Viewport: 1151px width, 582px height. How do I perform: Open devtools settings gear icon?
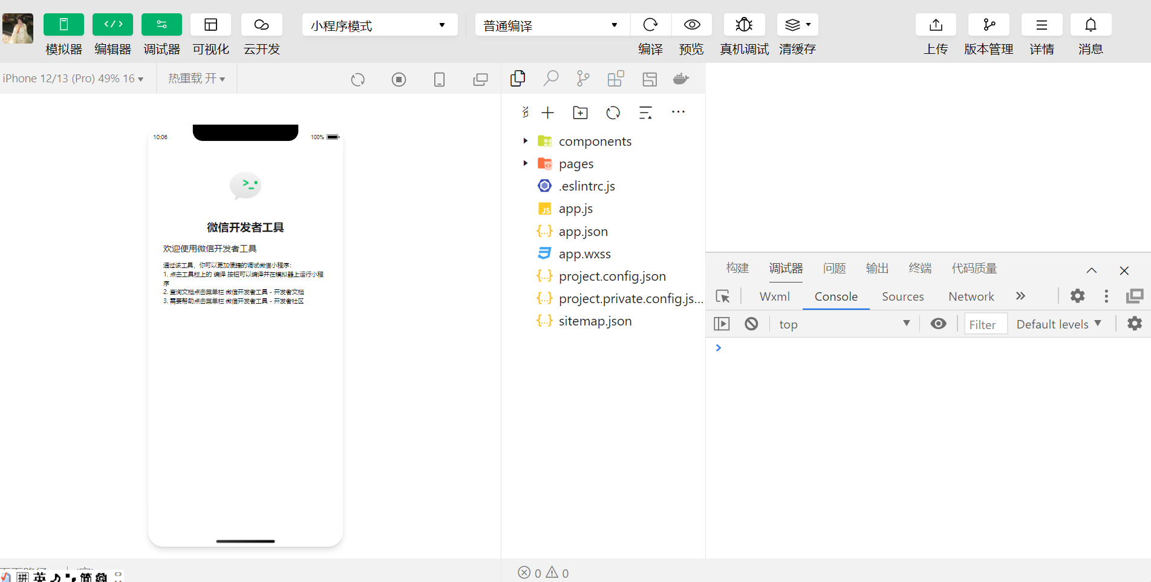(x=1078, y=296)
